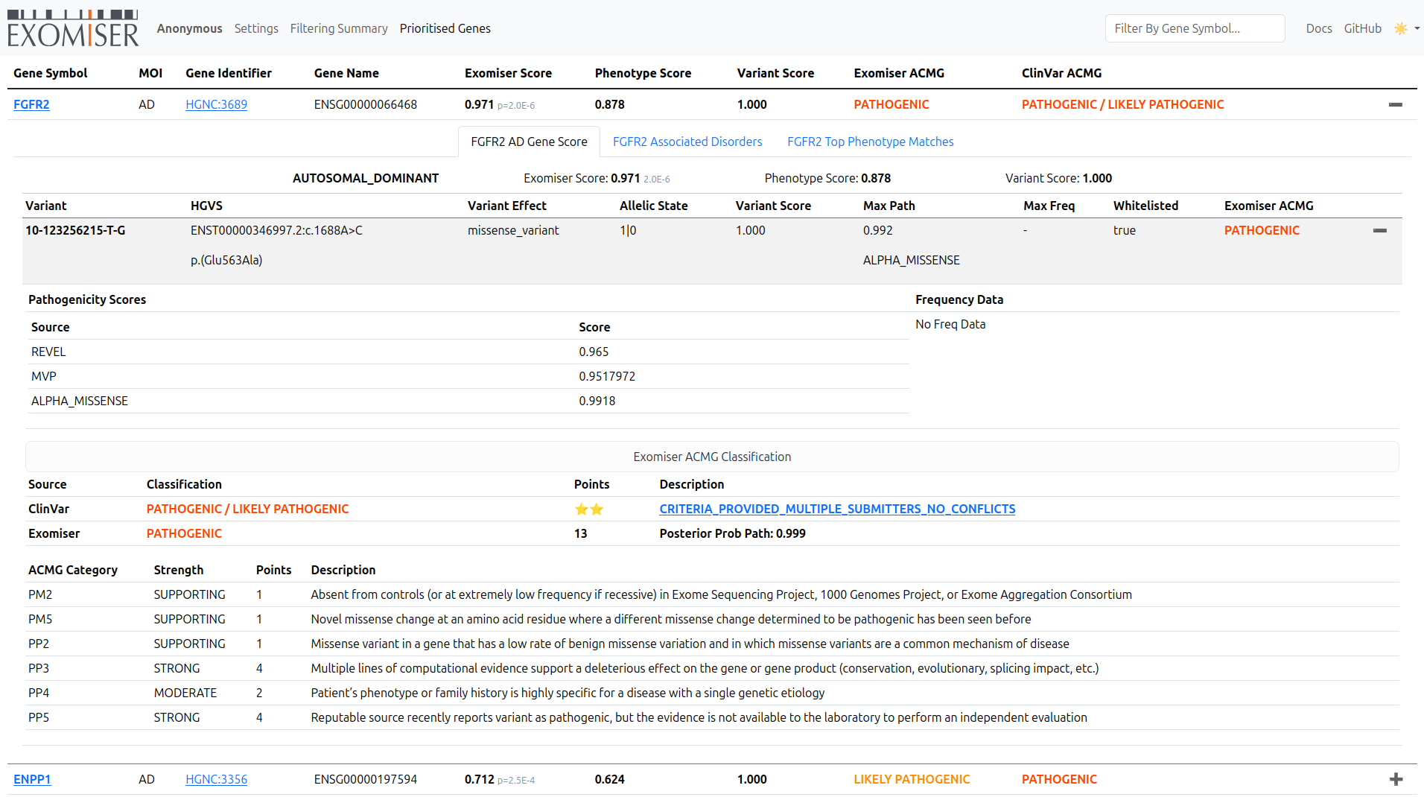Click the No Freq Data text
Screen dimensions: 1424x797
(x=950, y=324)
